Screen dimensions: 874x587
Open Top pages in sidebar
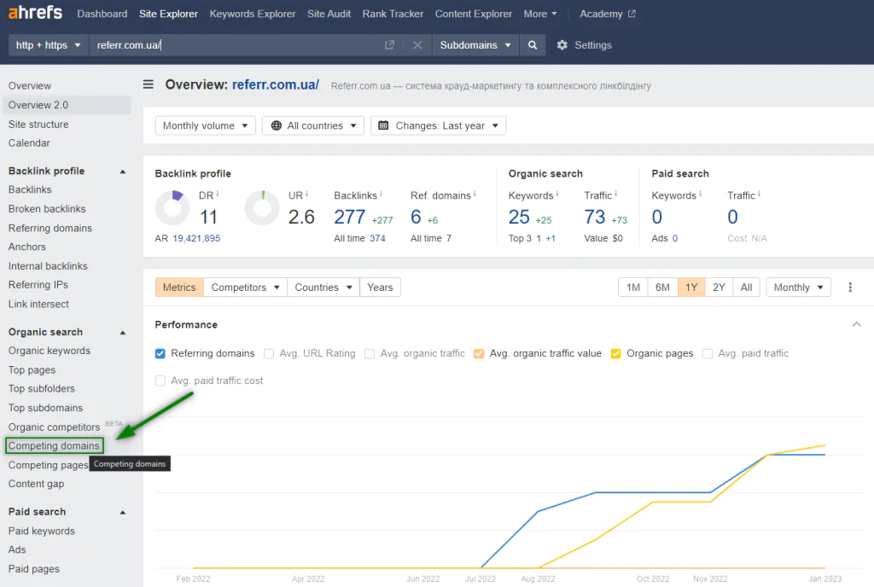pos(32,370)
